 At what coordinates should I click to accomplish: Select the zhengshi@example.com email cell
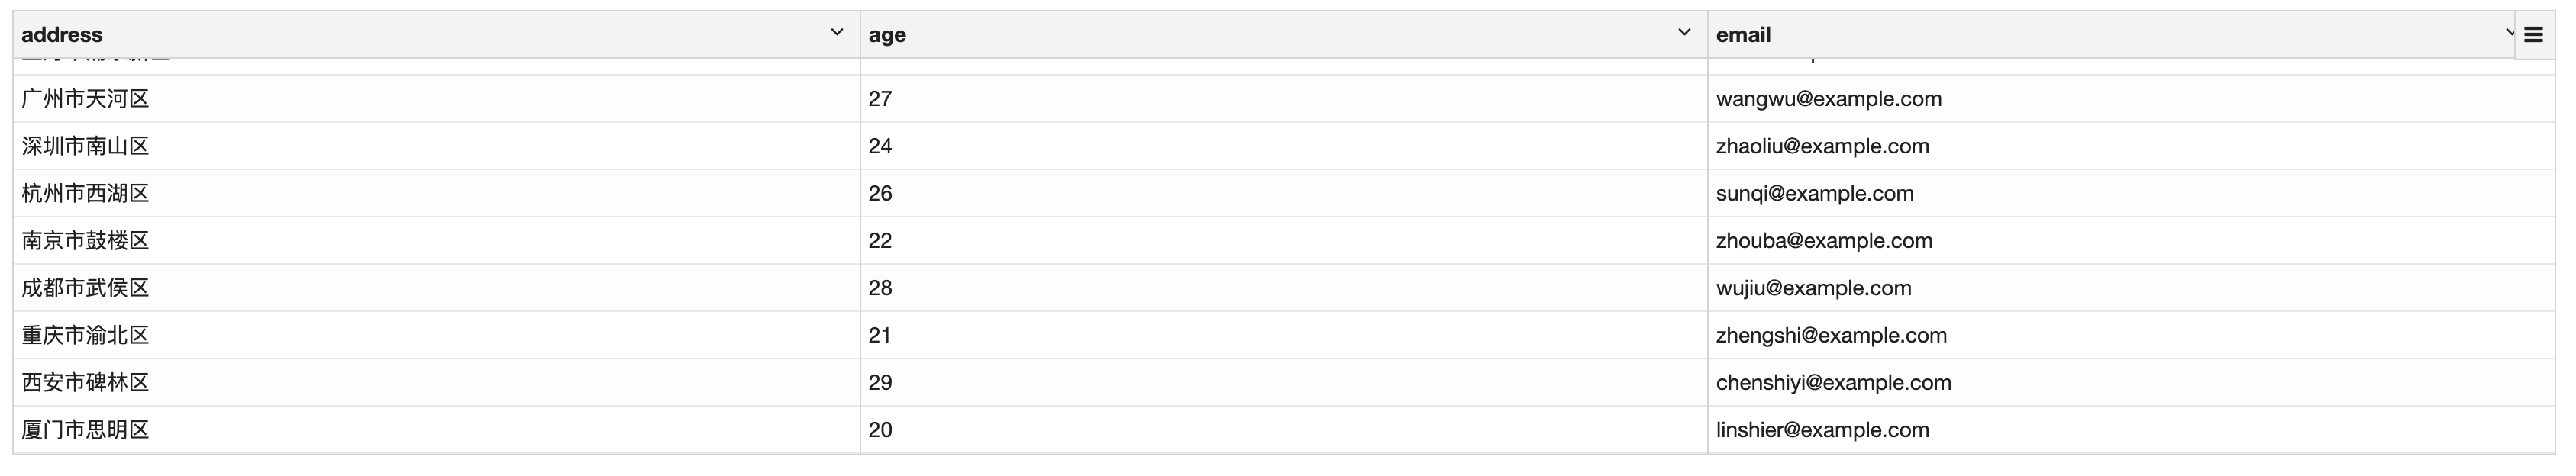[x=1831, y=335]
